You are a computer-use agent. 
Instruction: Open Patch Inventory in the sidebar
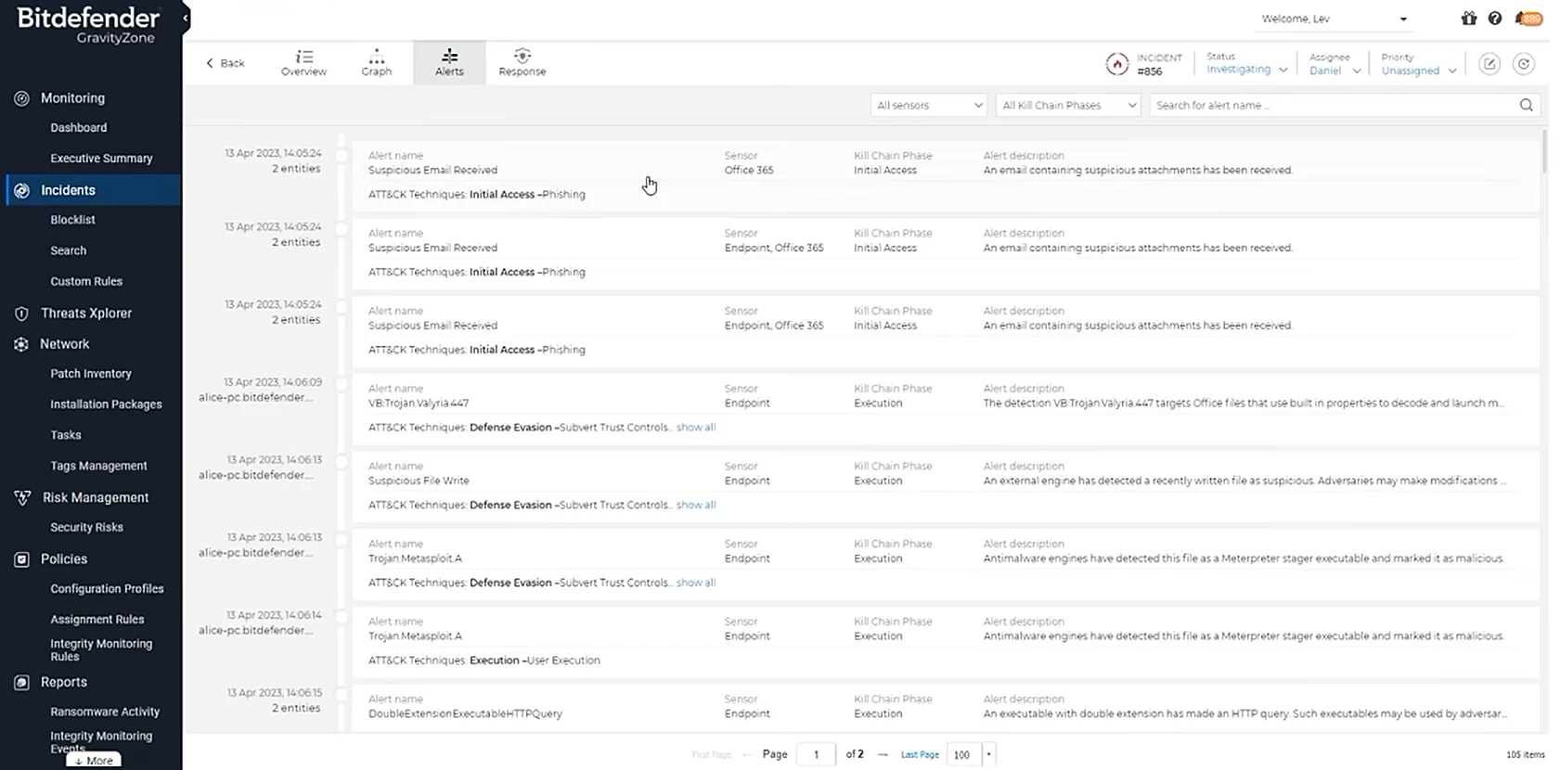[x=91, y=374]
